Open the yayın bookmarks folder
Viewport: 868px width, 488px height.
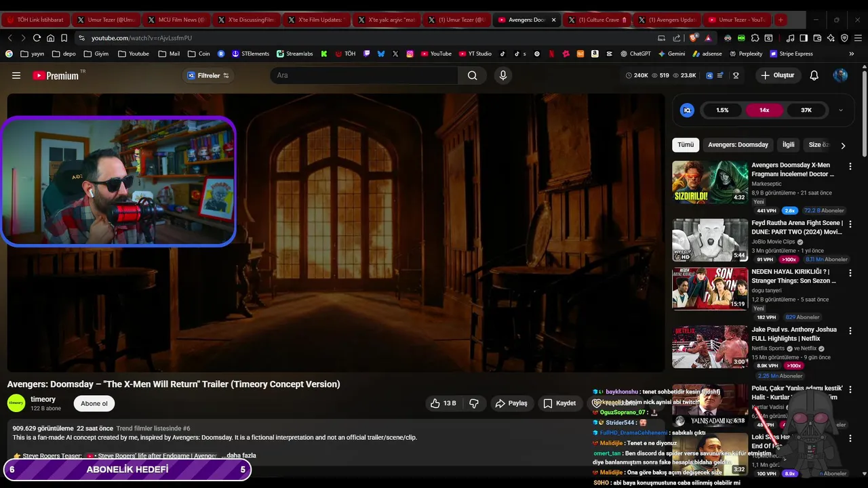tap(33, 54)
